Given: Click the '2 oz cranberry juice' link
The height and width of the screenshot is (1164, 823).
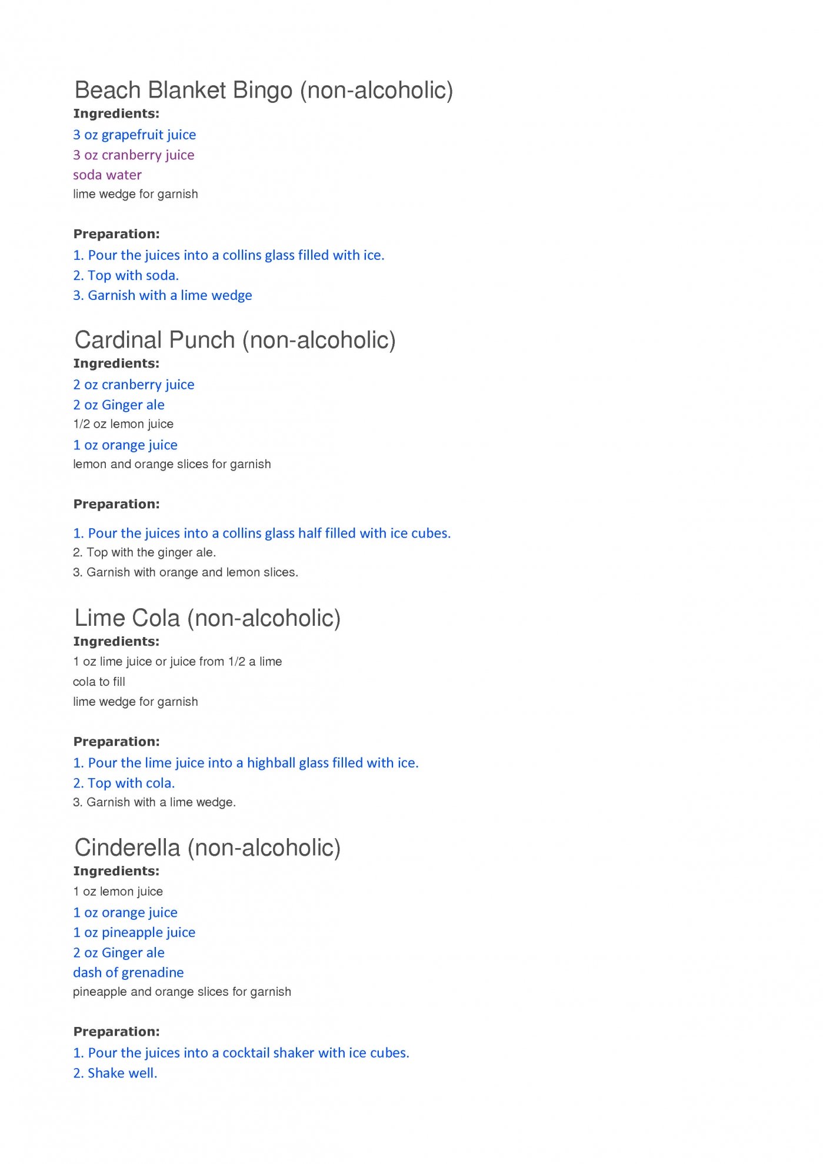Looking at the screenshot, I should tap(134, 385).
